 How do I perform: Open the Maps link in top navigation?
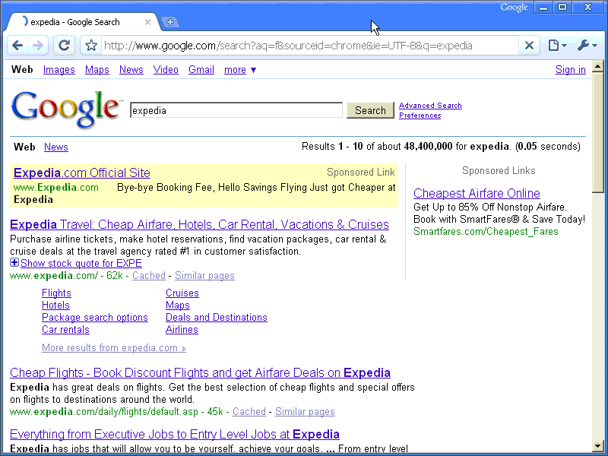click(x=97, y=70)
